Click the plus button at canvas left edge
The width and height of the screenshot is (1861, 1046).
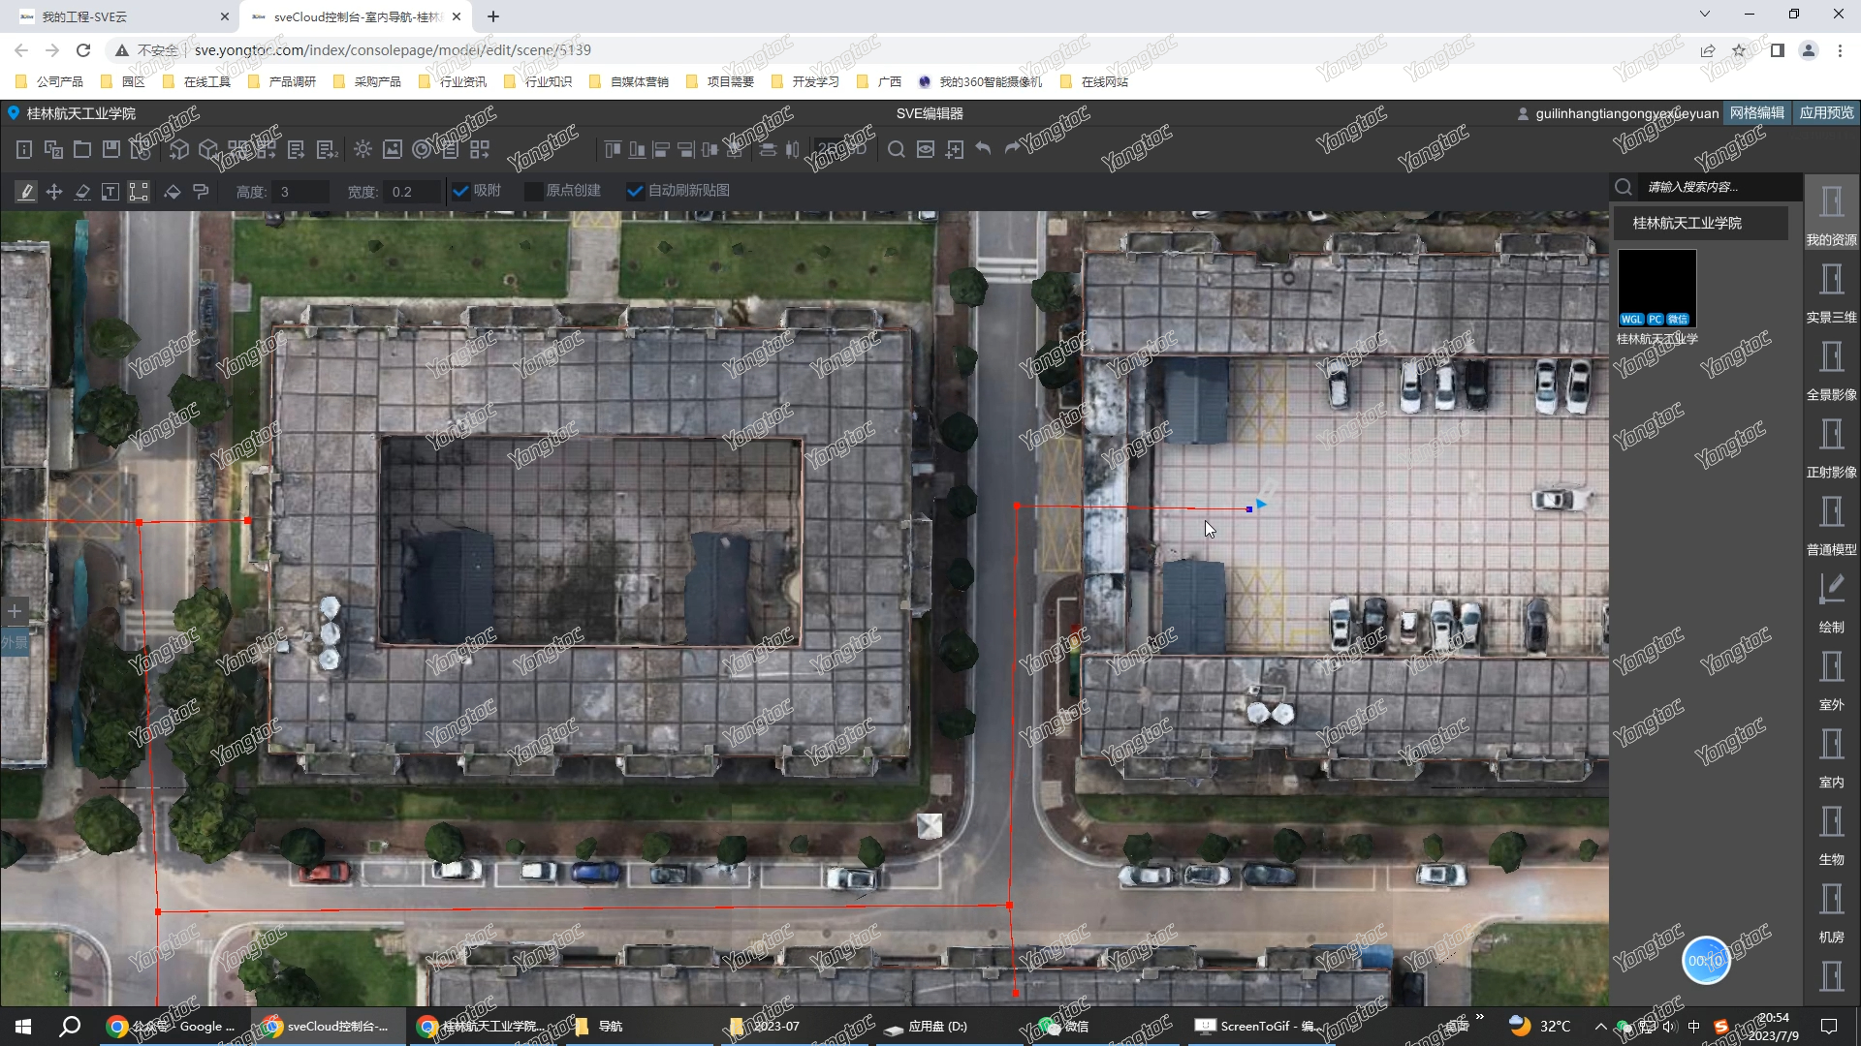(x=15, y=611)
